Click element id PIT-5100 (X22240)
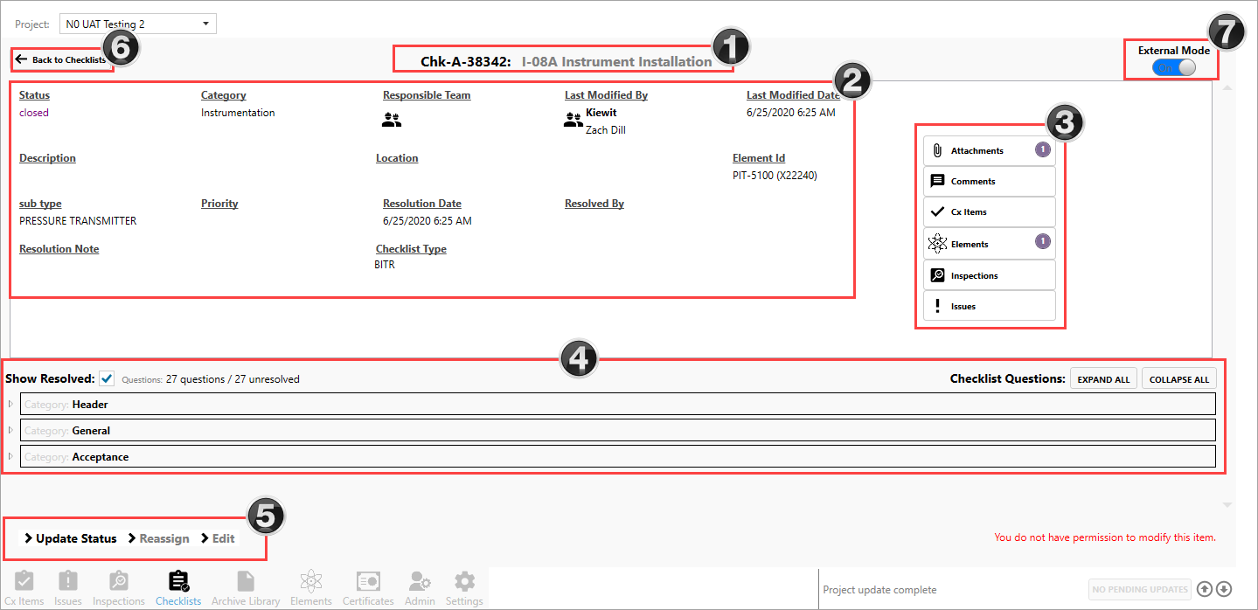 tap(775, 176)
